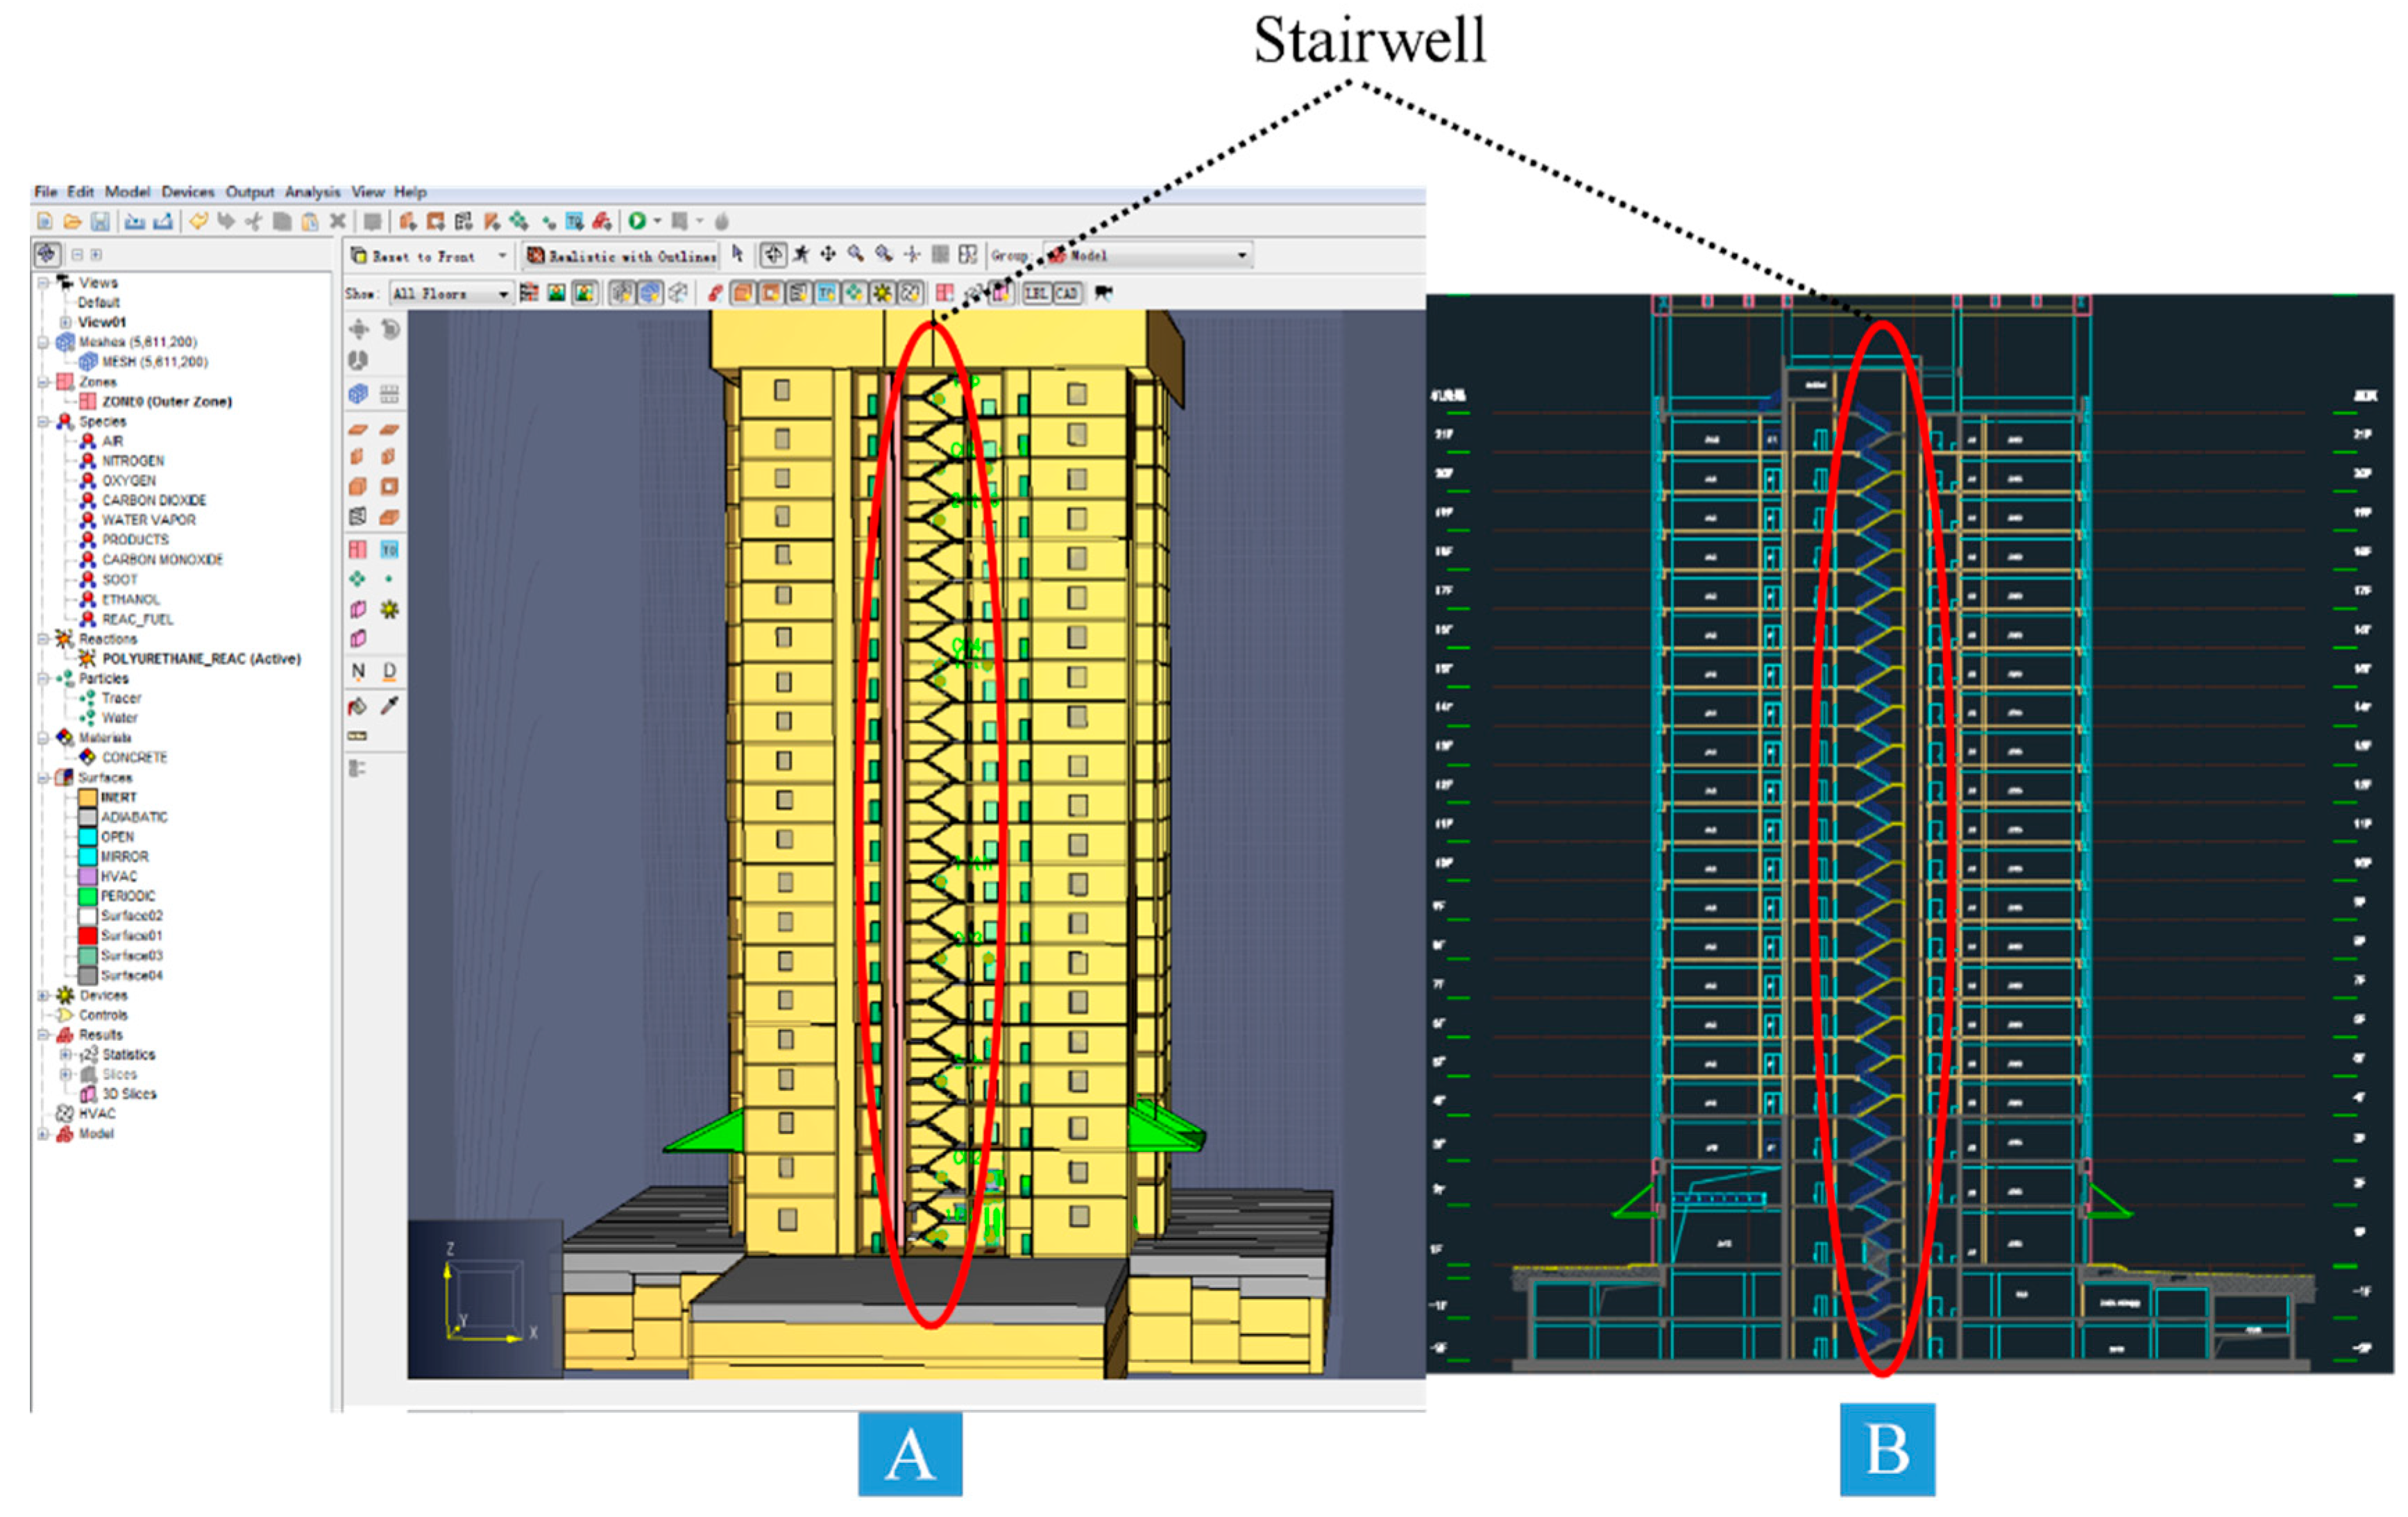Select the Measure ruler tool
This screenshot has width=2408, height=1517.
pos(357,737)
